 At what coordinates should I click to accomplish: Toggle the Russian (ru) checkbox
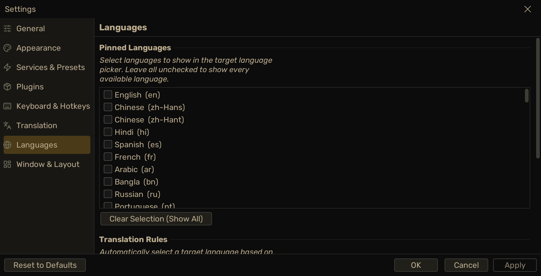[108, 194]
